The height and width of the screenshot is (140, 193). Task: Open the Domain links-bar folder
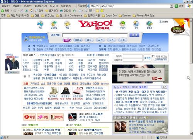[125, 15]
